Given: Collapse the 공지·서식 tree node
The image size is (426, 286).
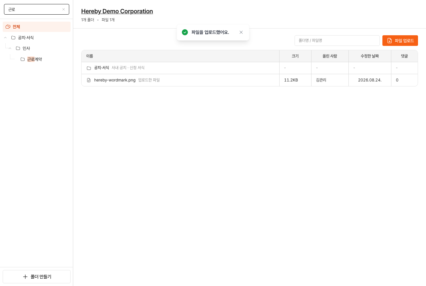Looking at the screenshot, I should point(5,38).
